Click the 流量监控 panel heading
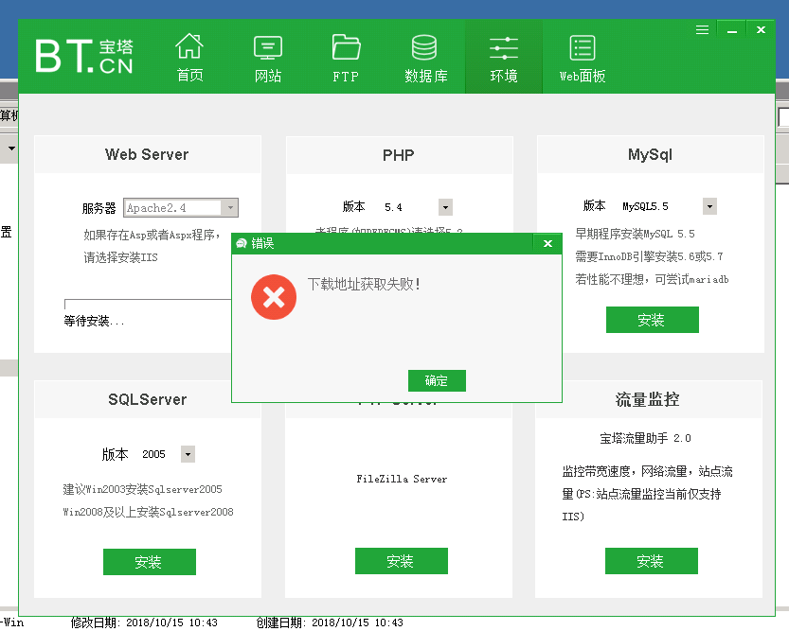Screen dimensions: 789x631 647,399
